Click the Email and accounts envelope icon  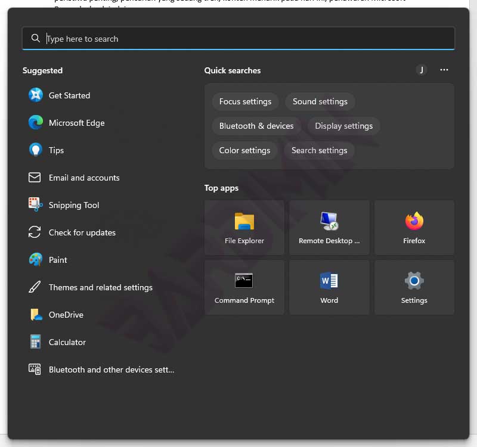pyautogui.click(x=35, y=177)
